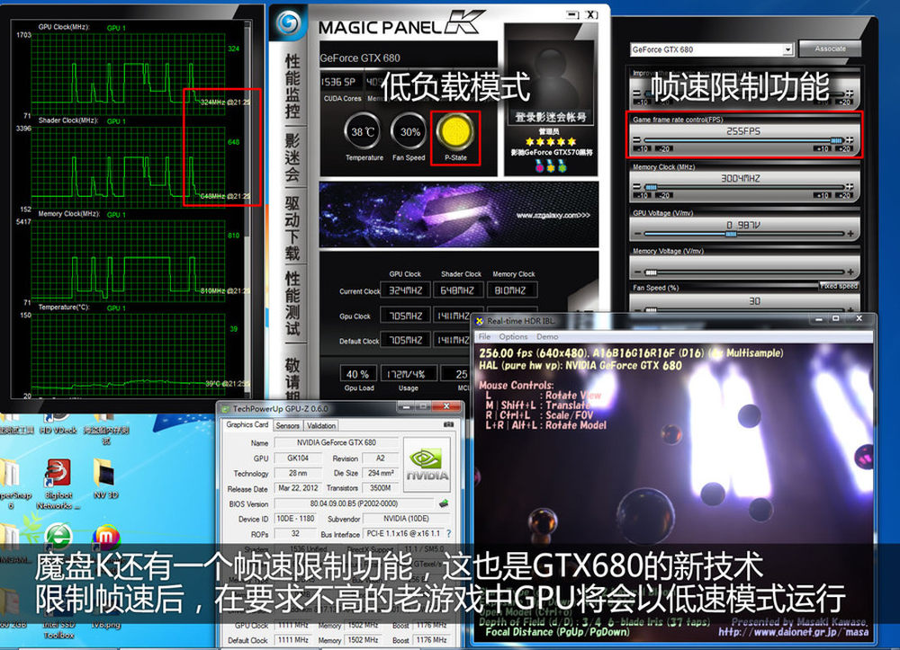Click the plus icon on Memory Clock slider
The image size is (900, 650).
tap(850, 187)
